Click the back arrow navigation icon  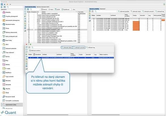click(x=7, y=4)
